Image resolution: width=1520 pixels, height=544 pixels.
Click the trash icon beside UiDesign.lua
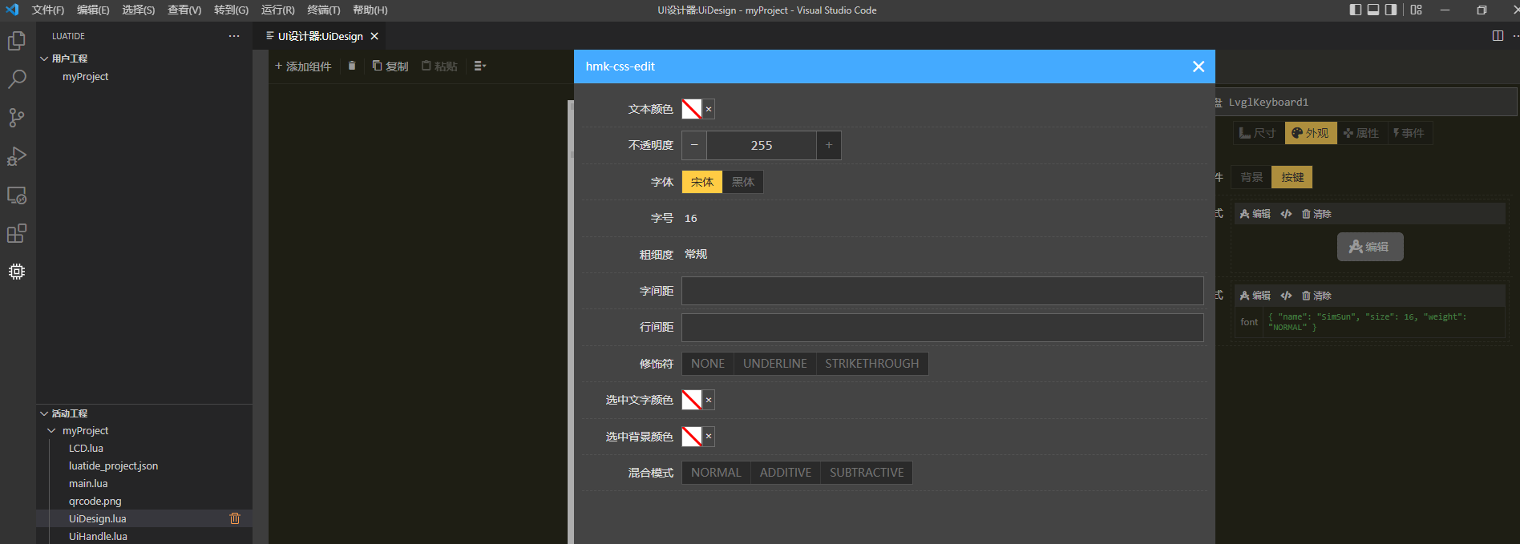coord(235,518)
